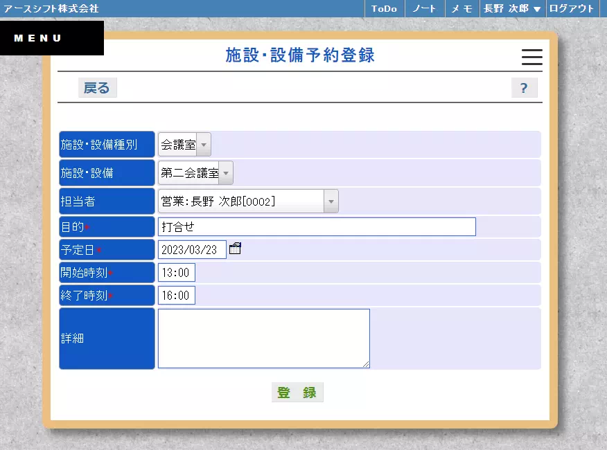Click the ログアウト link
607x450 pixels.
click(x=571, y=8)
